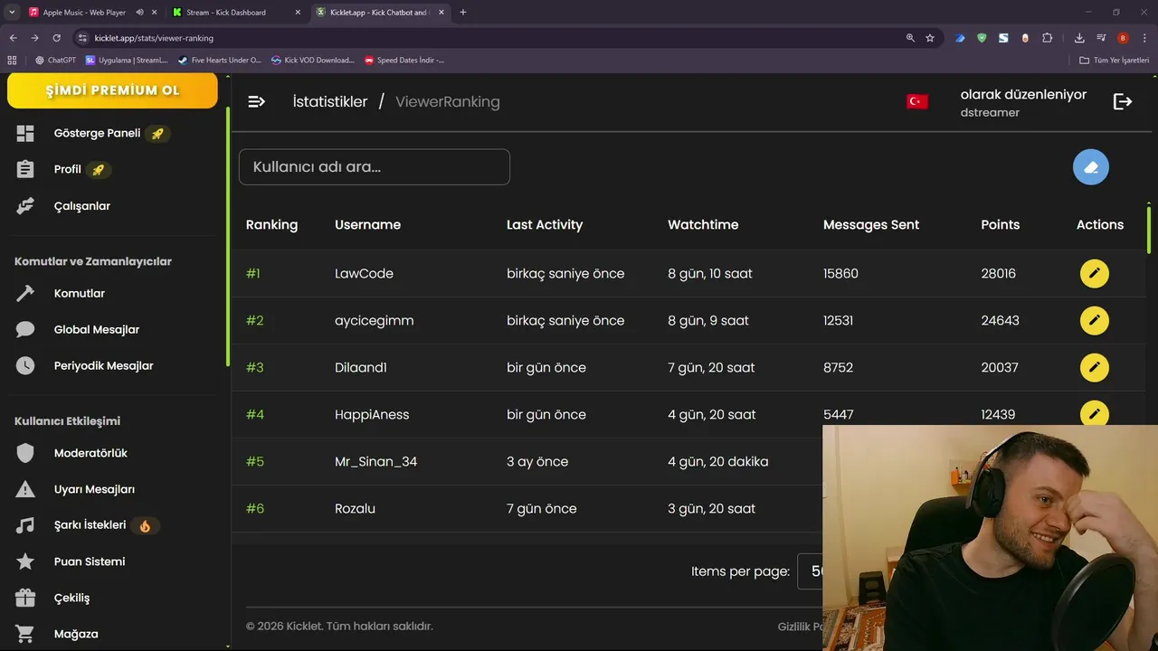Open Uyarı Mesajları warning triangle icon
This screenshot has width=1158, height=651.
pos(25,489)
